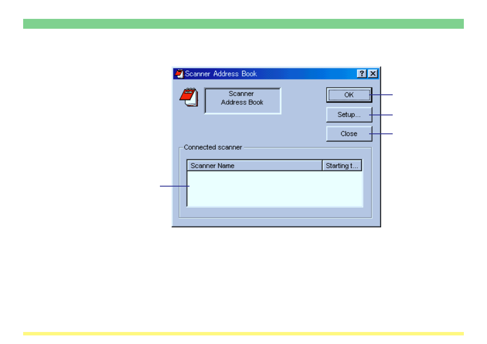
Task: Click the Scanner Address Book label box
Action: tap(242, 101)
